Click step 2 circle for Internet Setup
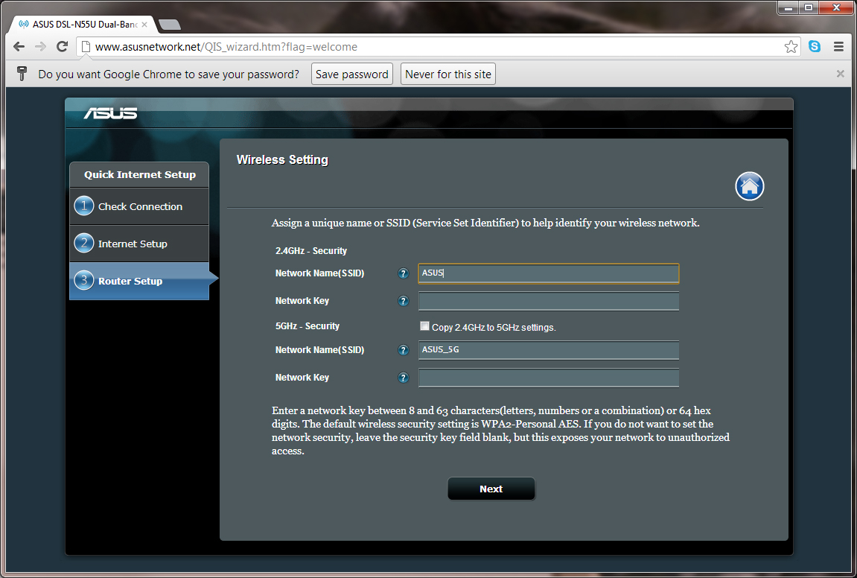 coord(83,244)
